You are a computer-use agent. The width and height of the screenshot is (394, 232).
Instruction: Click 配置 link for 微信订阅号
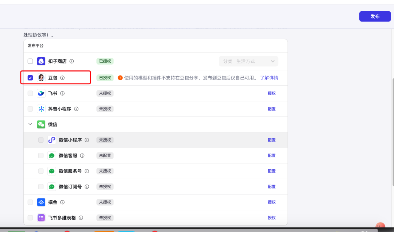pyautogui.click(x=272, y=187)
